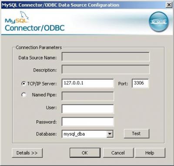
Task: Click into the Password field
Action: (88, 122)
